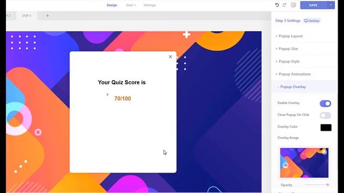Click the Opacity slider handle
The image size is (344, 193).
click(x=327, y=184)
